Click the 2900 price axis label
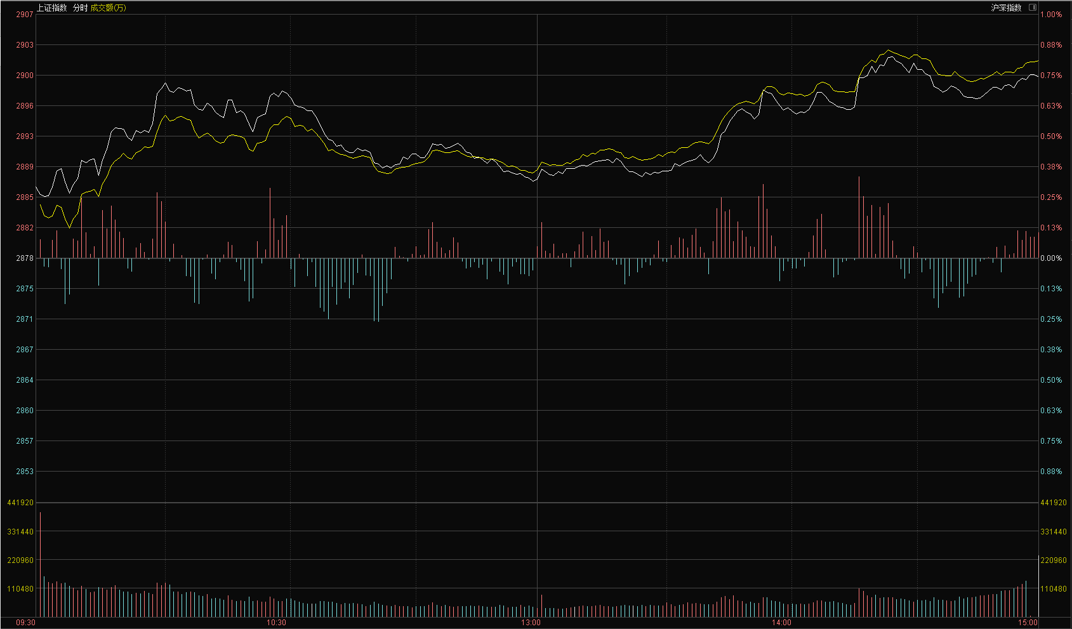This screenshot has height=629, width=1072. pos(25,76)
